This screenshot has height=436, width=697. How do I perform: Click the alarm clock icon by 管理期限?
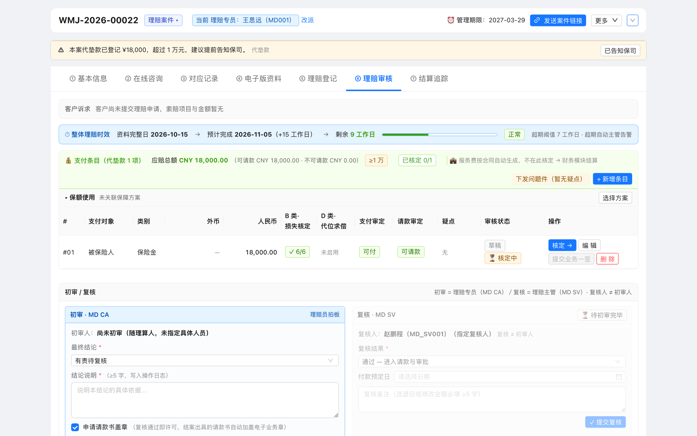(450, 20)
